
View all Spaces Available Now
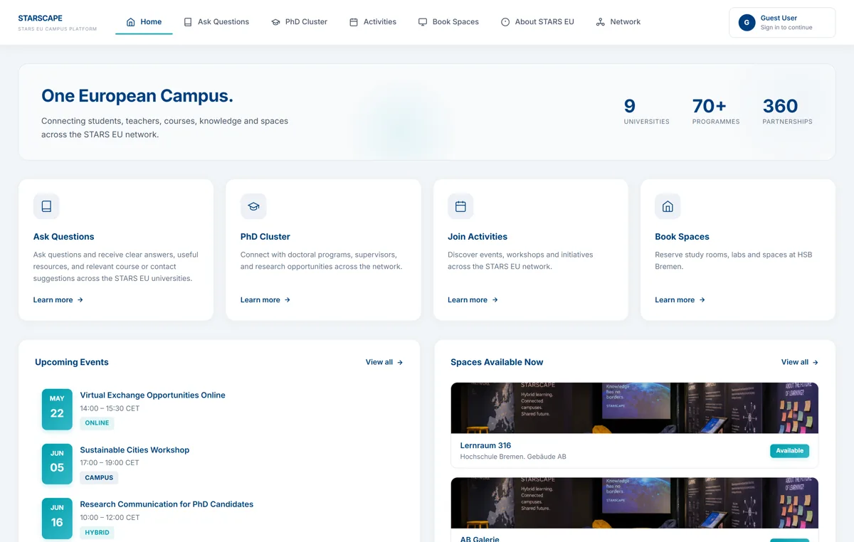[x=800, y=363]
